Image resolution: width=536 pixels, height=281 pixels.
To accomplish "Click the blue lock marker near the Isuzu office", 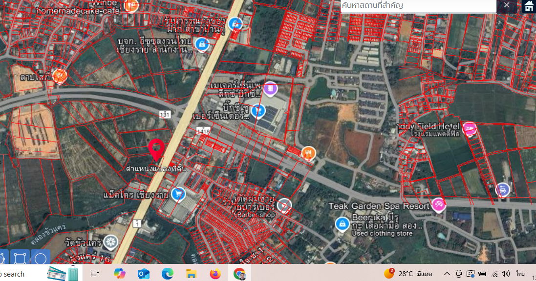I will tap(202, 44).
